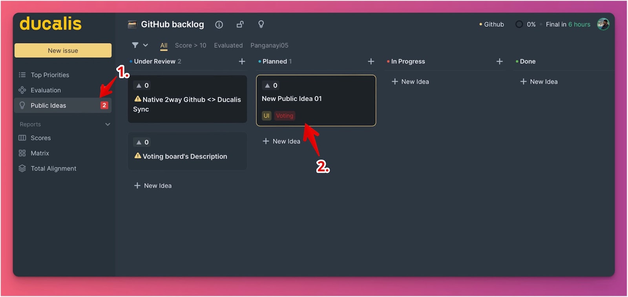
Task: Select Public Ideas in sidebar
Action: click(63, 105)
